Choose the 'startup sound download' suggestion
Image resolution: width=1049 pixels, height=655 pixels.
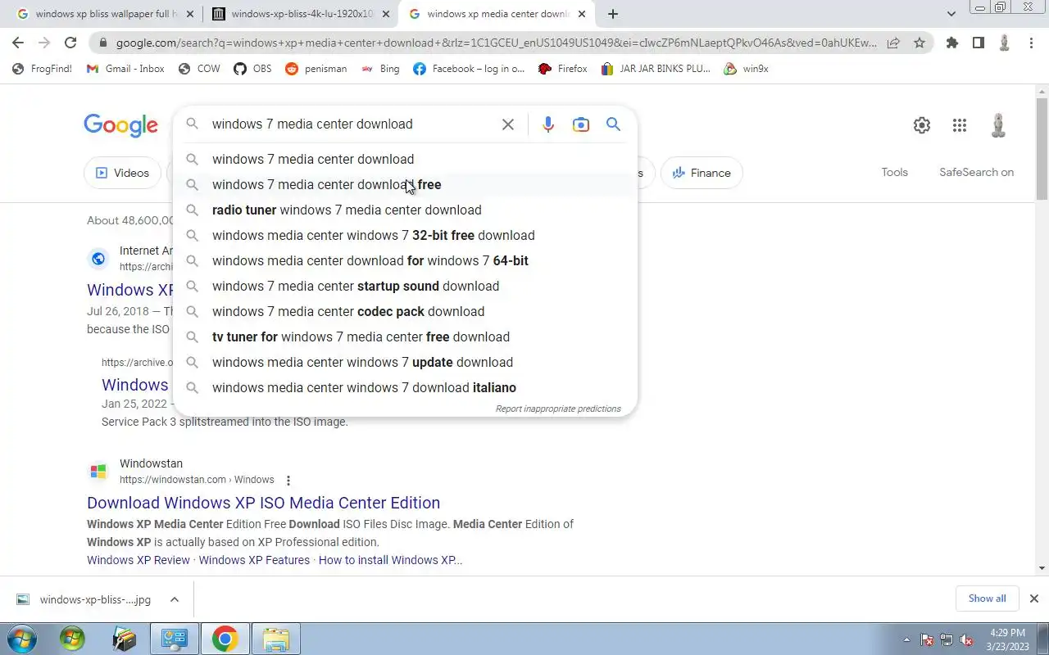[x=405, y=286]
